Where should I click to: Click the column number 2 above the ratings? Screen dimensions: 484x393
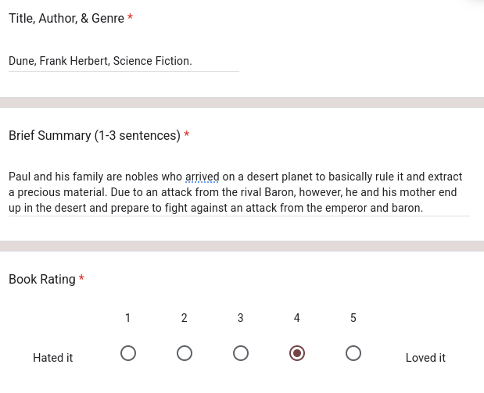tap(185, 318)
